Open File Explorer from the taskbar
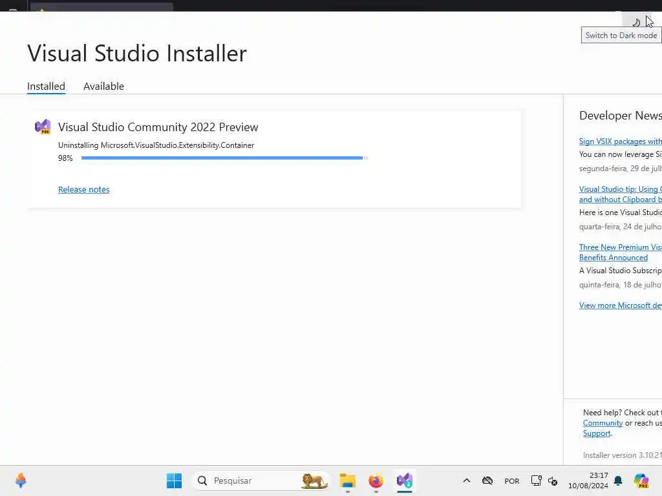This screenshot has width=662, height=496. 348,480
